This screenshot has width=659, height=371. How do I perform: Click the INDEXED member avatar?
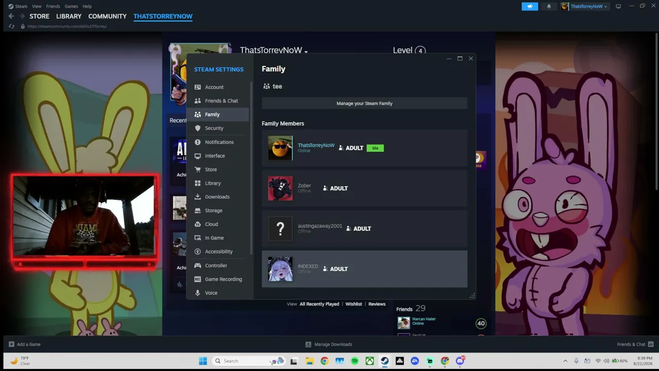click(280, 269)
